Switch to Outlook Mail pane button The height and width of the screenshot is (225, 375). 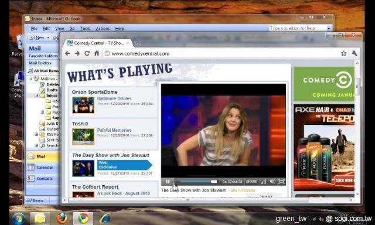pyautogui.click(x=42, y=156)
